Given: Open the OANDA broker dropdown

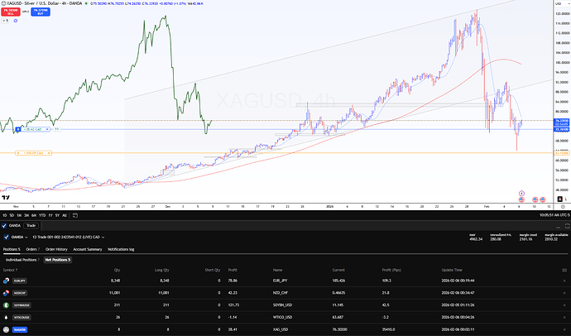Looking at the screenshot, I should 16,237.
